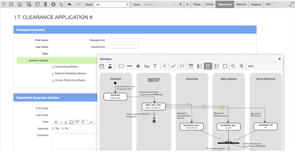Click the Management input field
Screen dimensions: 295x155
(x=124, y=40)
